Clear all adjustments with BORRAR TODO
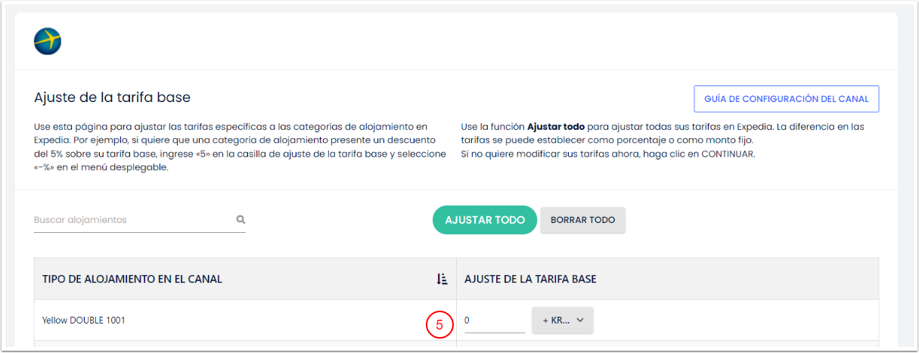The width and height of the screenshot is (919, 353). point(582,220)
